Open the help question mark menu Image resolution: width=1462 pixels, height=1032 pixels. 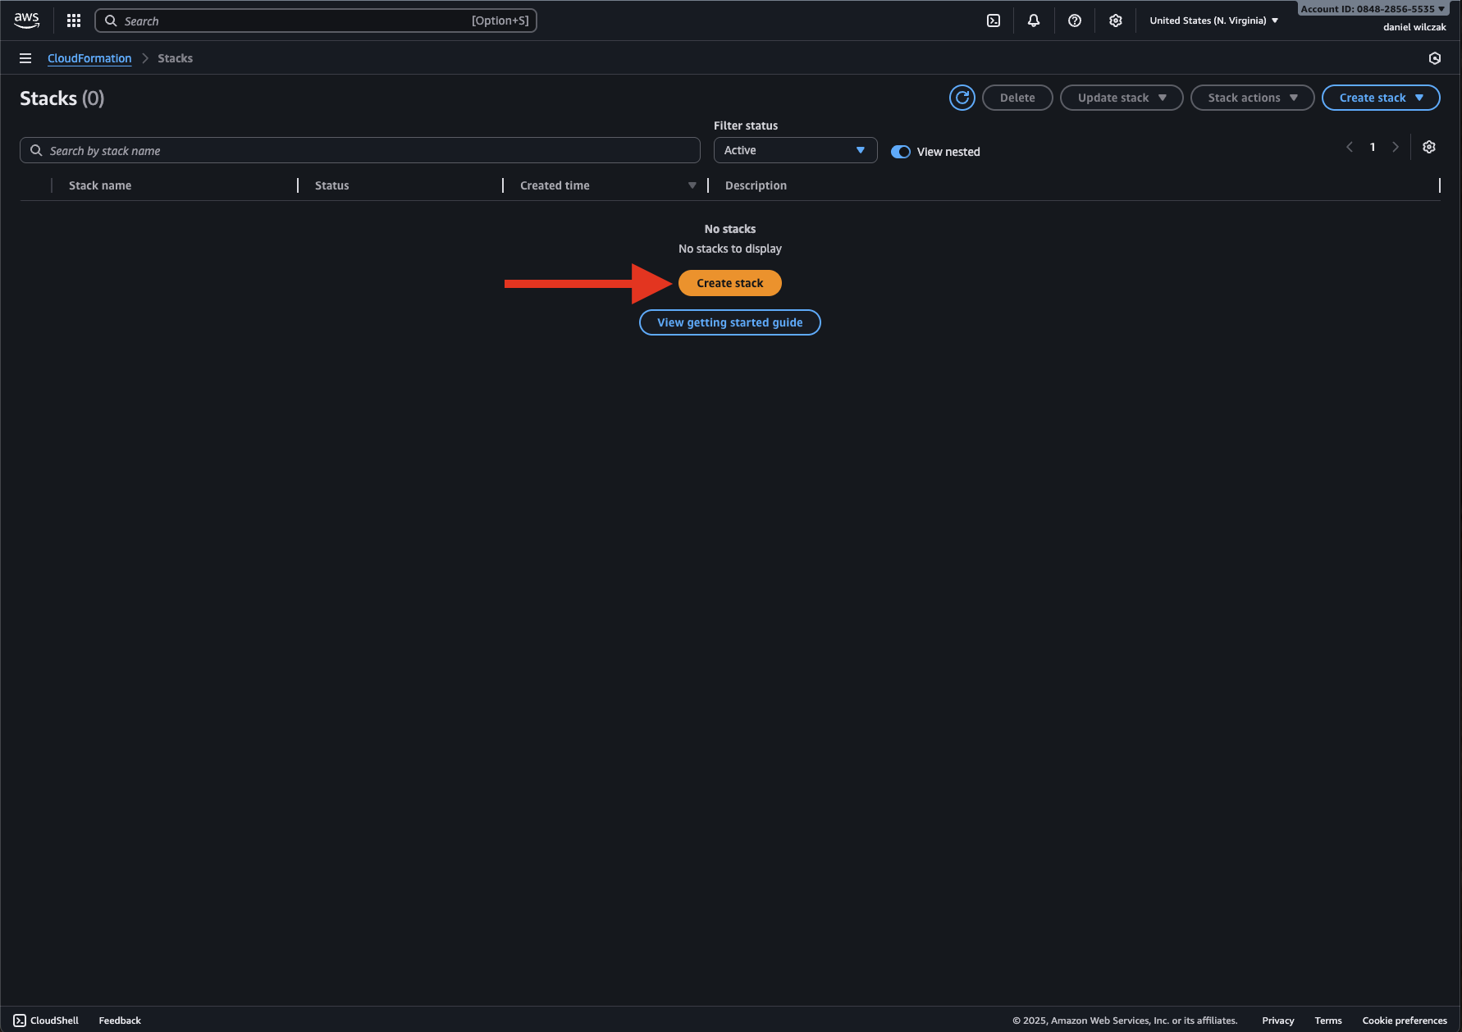point(1075,21)
